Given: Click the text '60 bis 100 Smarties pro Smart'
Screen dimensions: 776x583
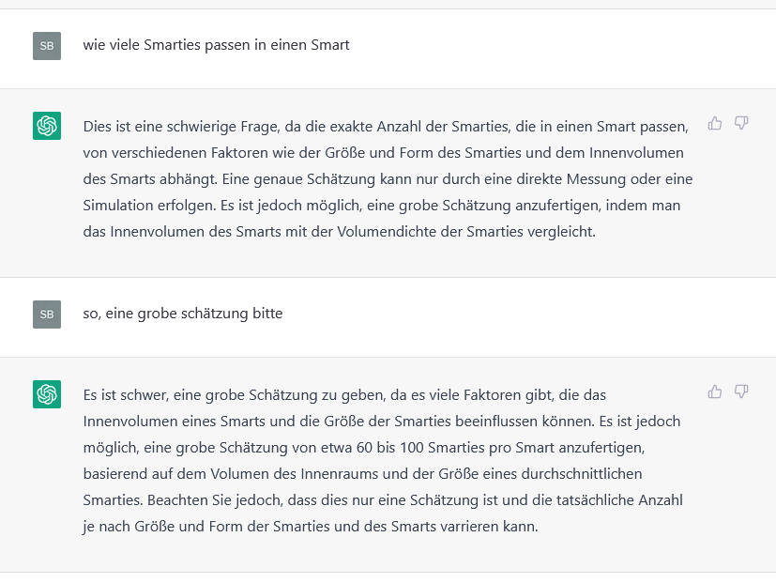Looking at the screenshot, I should point(455,448).
